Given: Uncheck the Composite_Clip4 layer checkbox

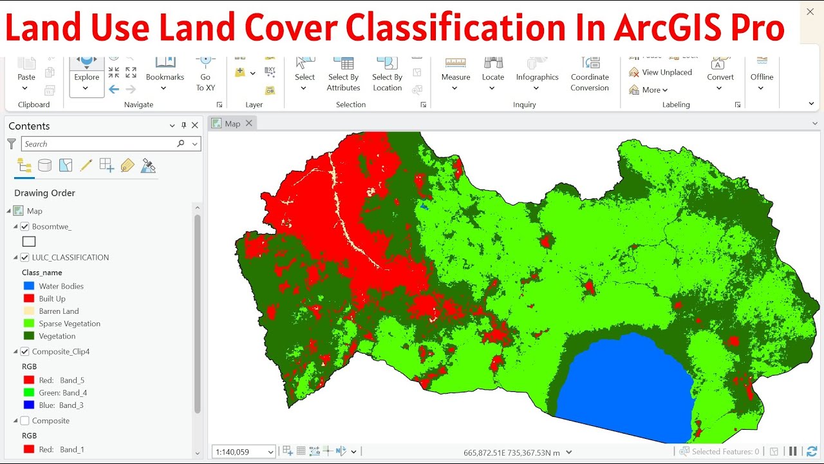Looking at the screenshot, I should 24,351.
